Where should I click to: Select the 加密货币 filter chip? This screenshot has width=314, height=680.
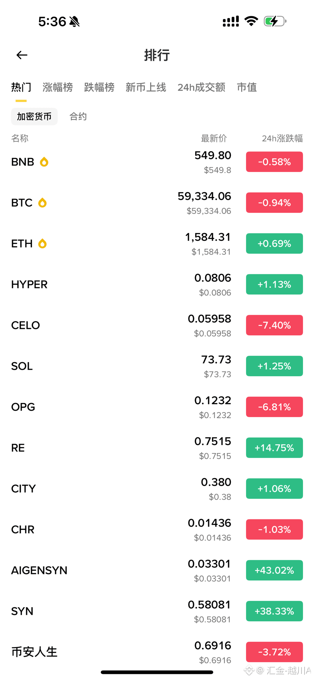click(x=35, y=116)
